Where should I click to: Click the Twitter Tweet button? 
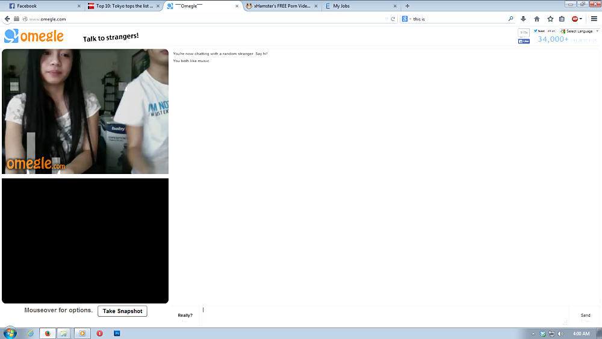pyautogui.click(x=539, y=31)
